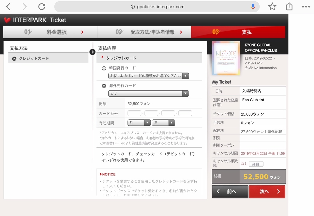Screen dimensions: 314x216
Task: Open step 02 受取方法/申込者情報 tab
Action: coord(144,32)
